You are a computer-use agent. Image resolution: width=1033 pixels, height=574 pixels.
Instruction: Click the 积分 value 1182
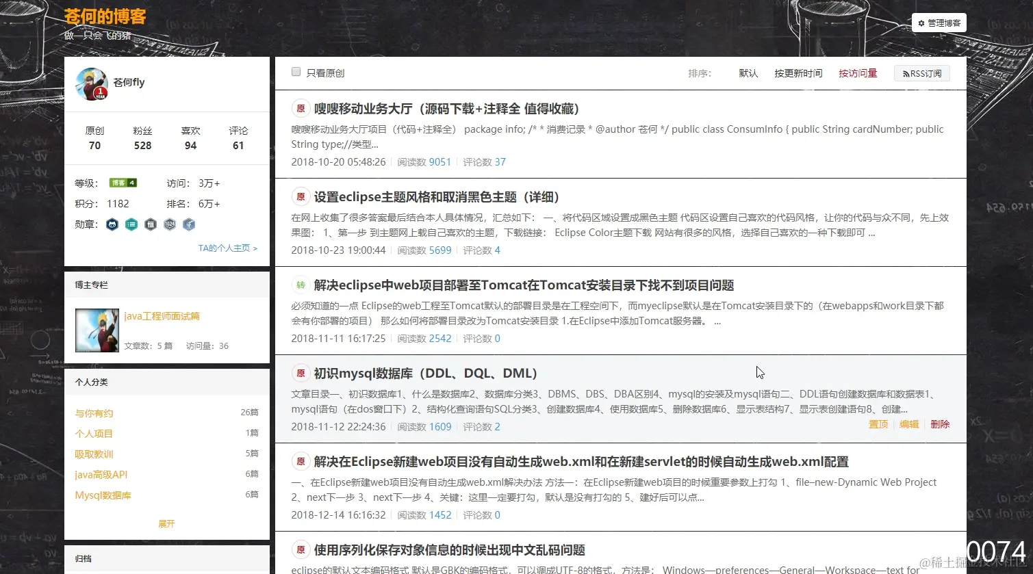pos(118,204)
